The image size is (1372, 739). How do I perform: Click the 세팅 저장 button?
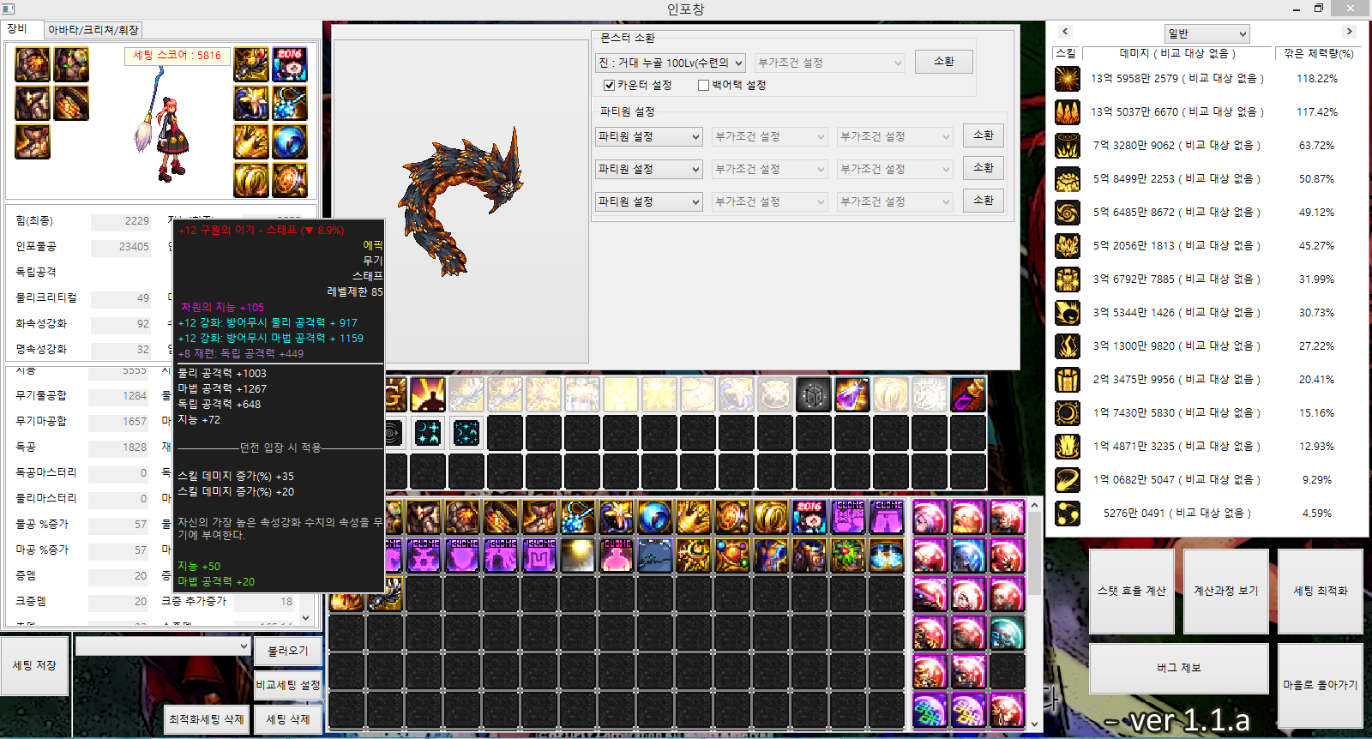(34, 665)
